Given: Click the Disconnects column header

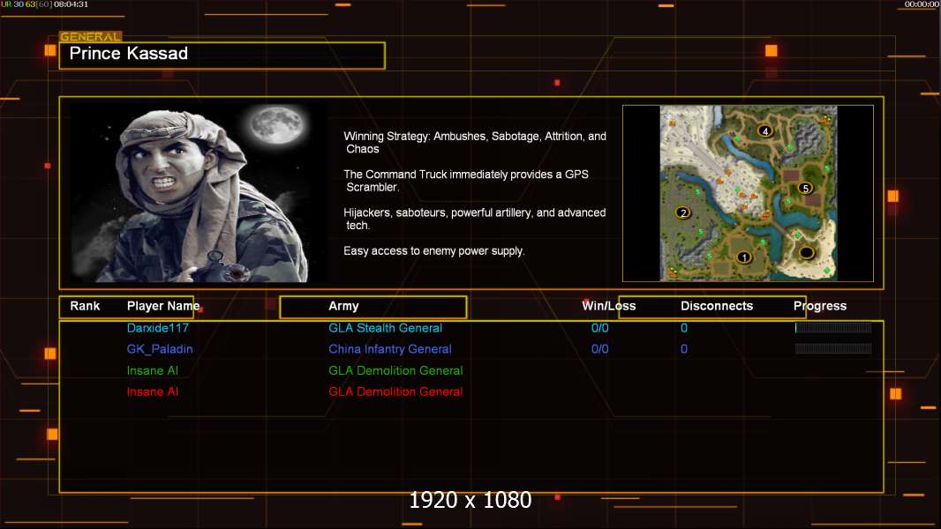Looking at the screenshot, I should [717, 306].
